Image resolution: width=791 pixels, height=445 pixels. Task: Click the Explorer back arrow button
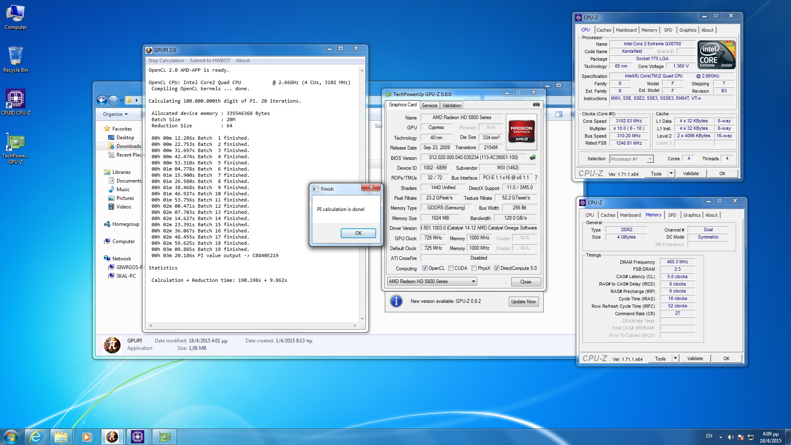[102, 100]
